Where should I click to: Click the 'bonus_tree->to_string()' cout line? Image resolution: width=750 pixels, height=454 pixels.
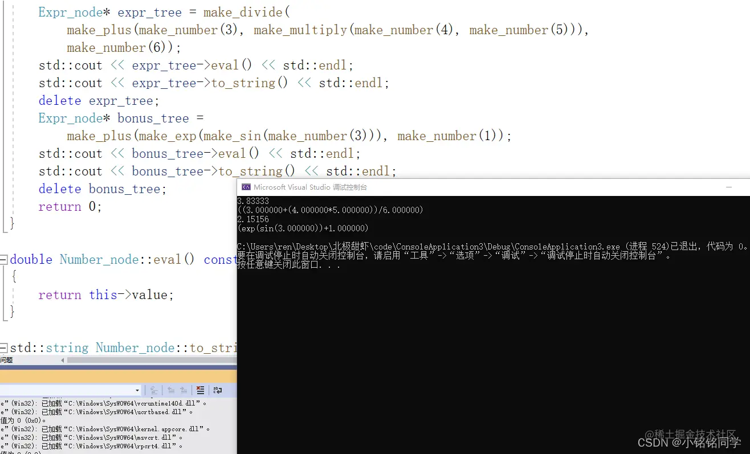tap(218, 171)
